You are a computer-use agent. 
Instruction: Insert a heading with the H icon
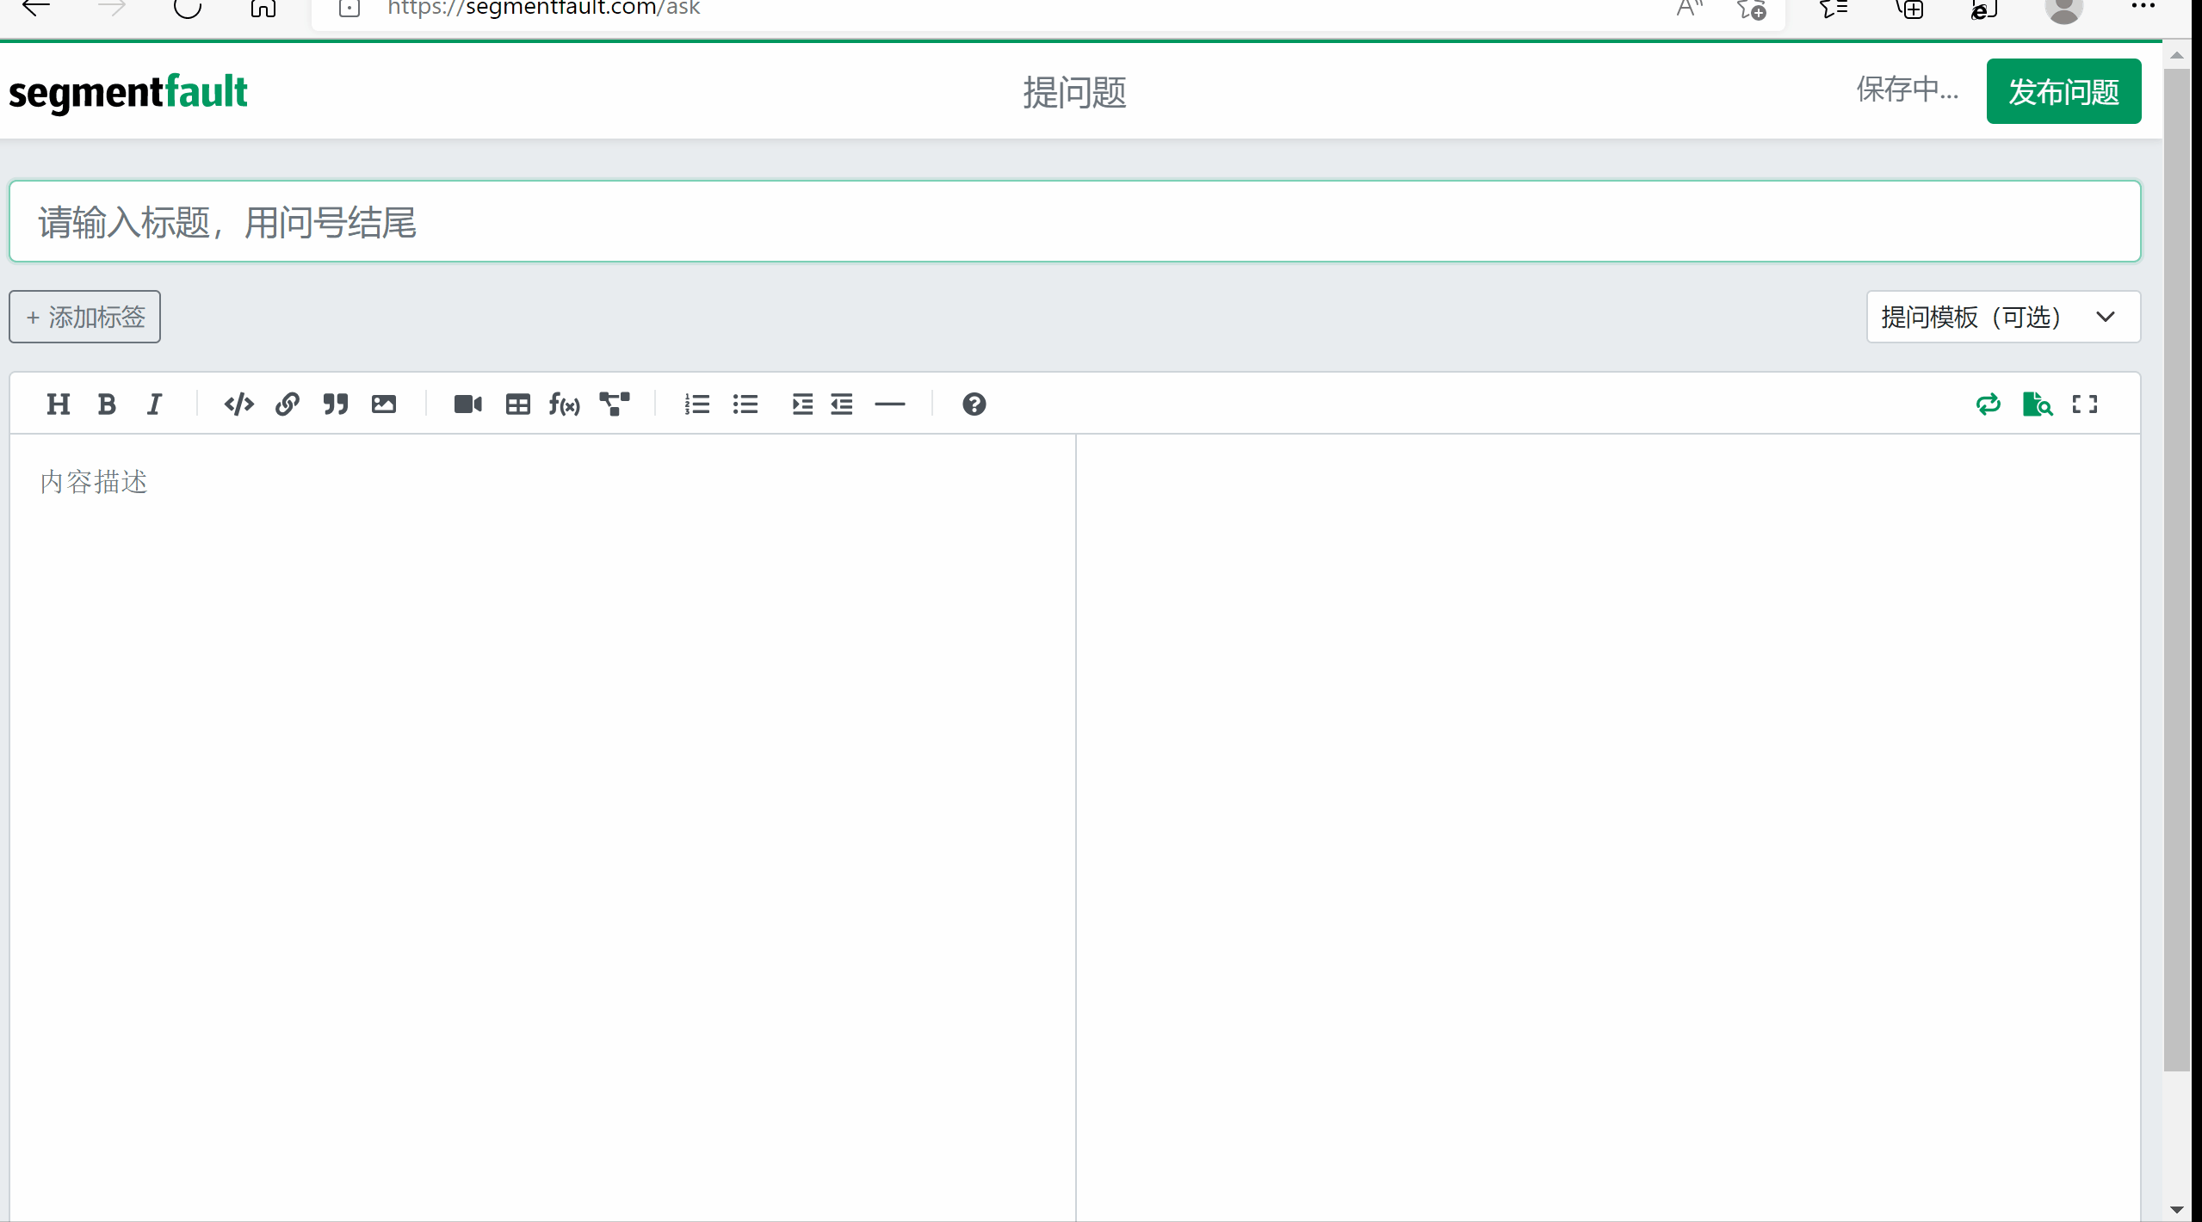point(58,404)
